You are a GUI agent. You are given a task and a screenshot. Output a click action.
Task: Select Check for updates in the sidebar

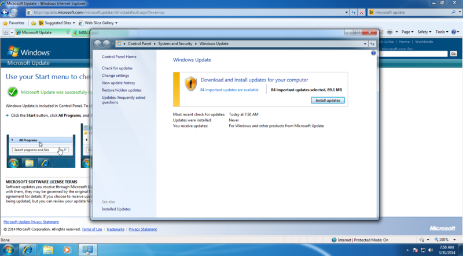pos(117,68)
